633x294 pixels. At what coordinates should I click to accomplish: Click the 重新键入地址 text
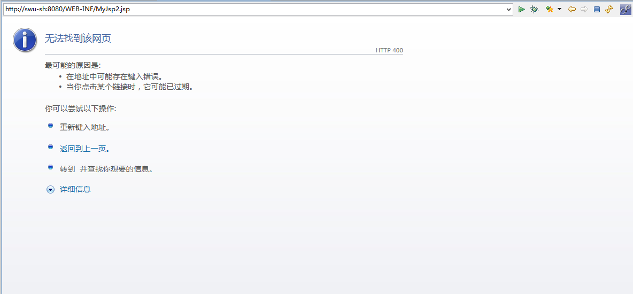[85, 128]
